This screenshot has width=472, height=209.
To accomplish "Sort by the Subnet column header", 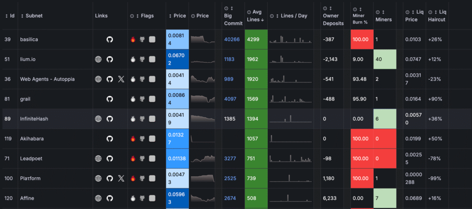I will point(33,16).
